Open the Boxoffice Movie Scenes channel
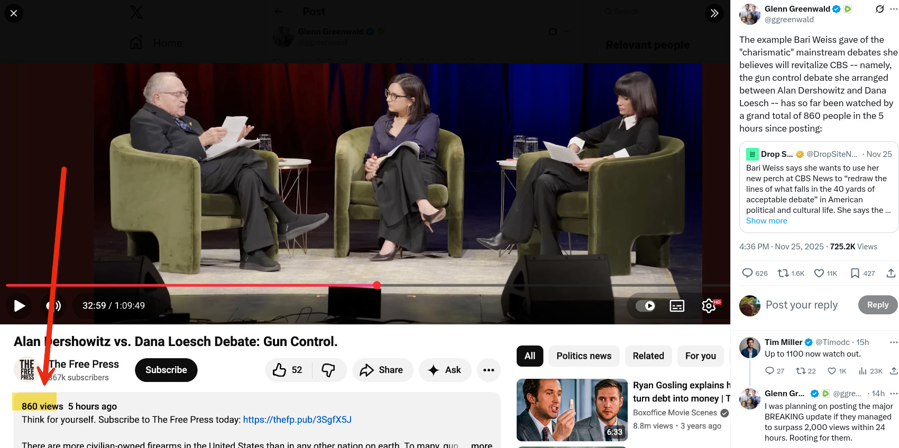The height and width of the screenshot is (448, 899). click(x=675, y=413)
